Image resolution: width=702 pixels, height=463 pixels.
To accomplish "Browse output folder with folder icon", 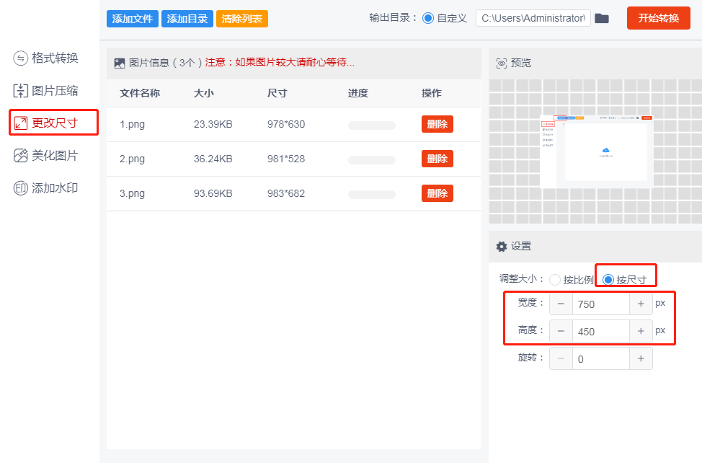I will coord(602,18).
